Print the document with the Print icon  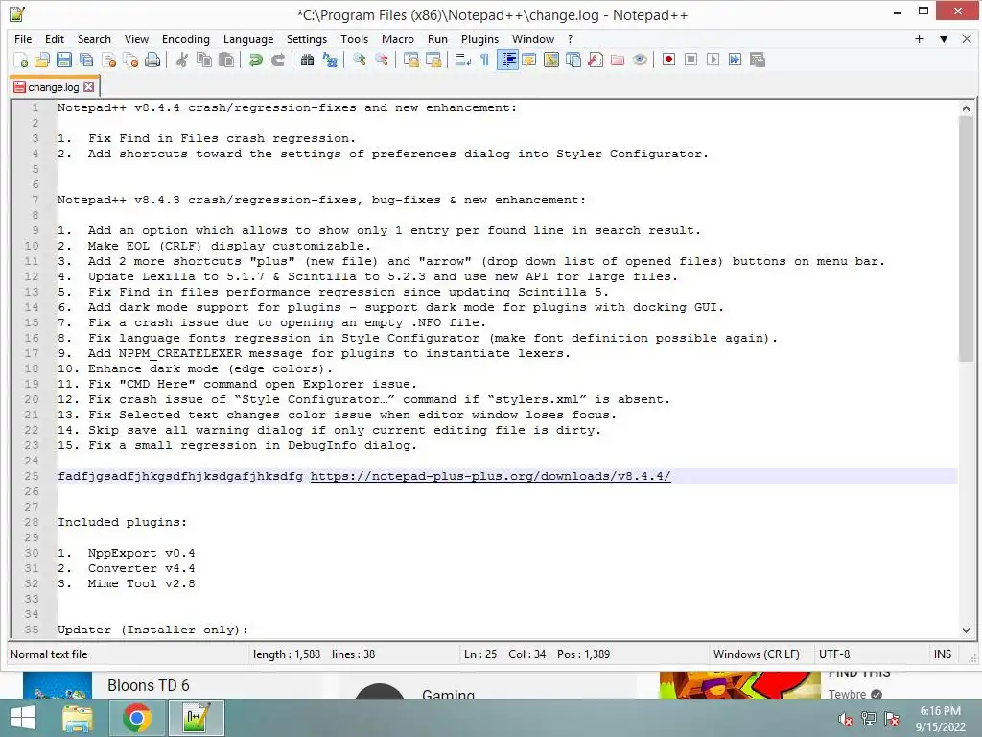point(152,59)
